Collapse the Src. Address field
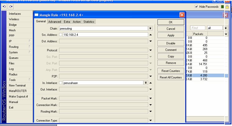This screenshot has height=126, width=232. [x=151, y=35]
